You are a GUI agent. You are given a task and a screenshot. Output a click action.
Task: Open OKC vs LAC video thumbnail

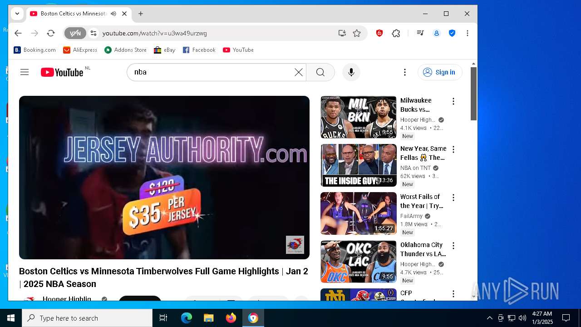tap(359, 262)
